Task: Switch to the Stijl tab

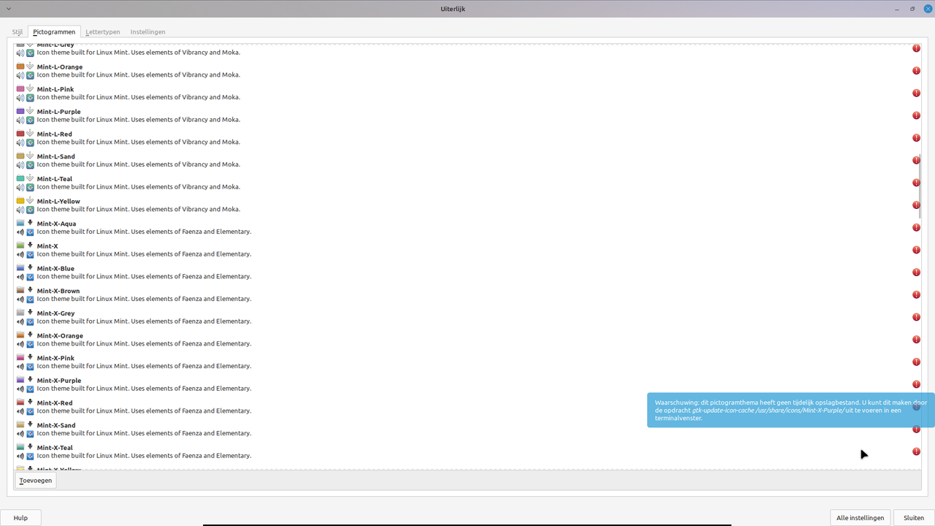Action: click(x=18, y=32)
